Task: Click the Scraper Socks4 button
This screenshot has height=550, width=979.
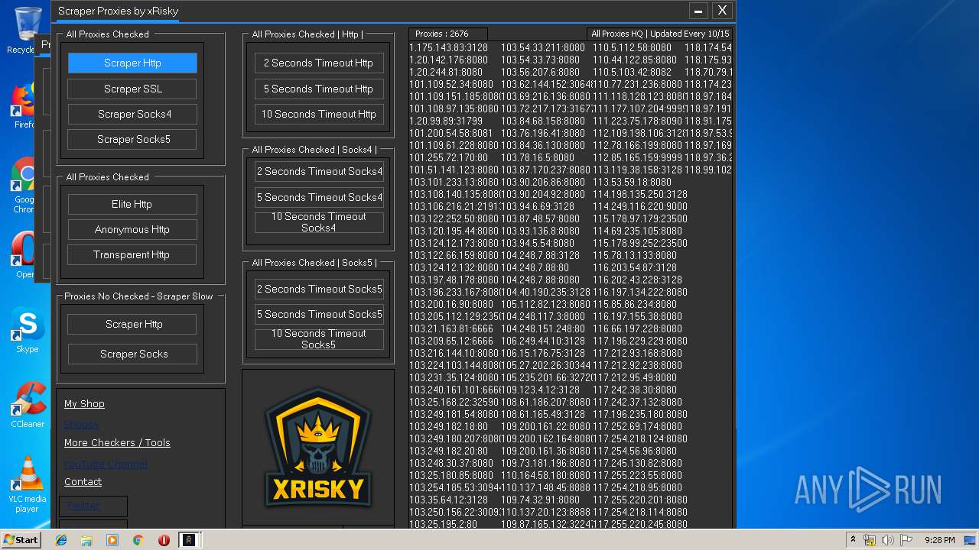Action: click(132, 114)
